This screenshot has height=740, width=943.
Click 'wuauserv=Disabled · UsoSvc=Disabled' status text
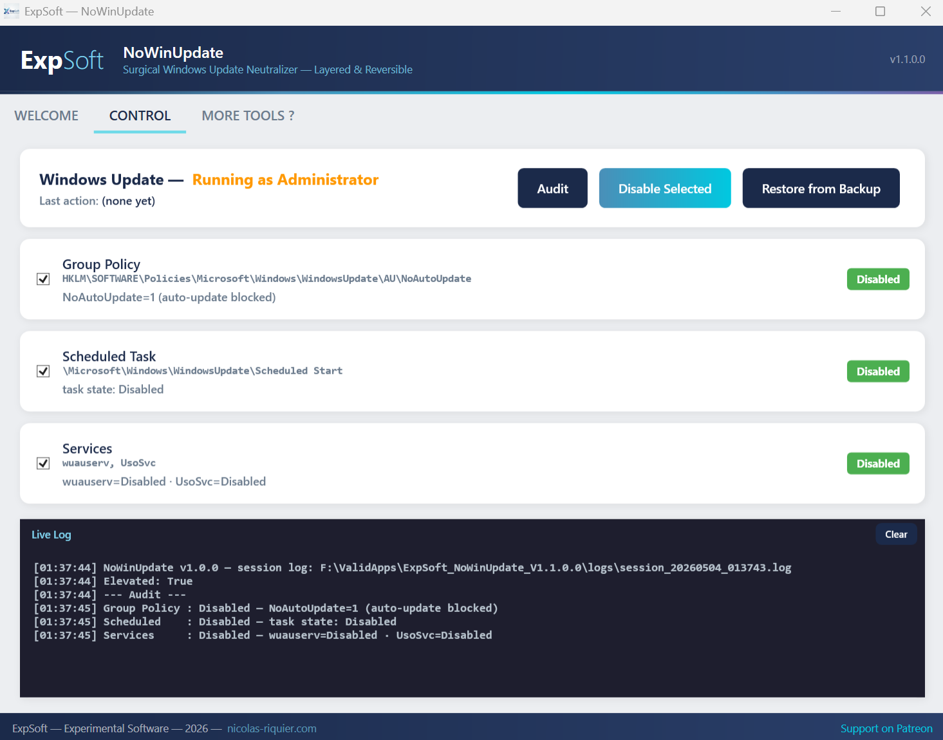pyautogui.click(x=164, y=481)
